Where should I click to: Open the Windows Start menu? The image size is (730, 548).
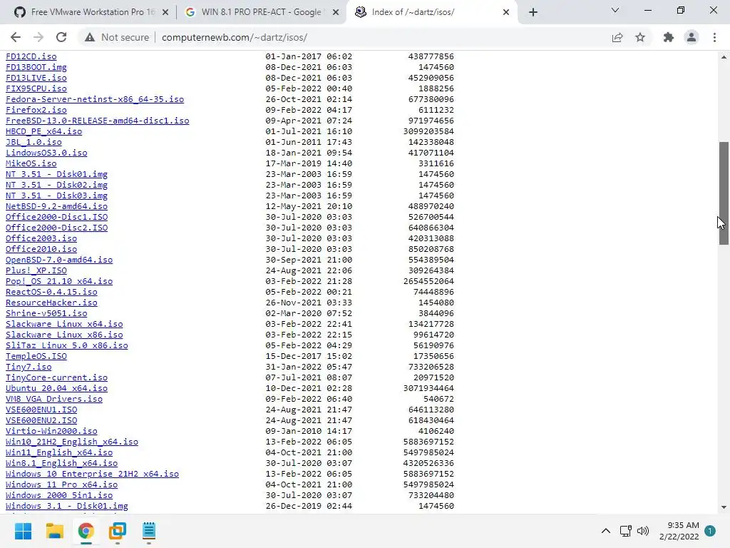click(23, 531)
